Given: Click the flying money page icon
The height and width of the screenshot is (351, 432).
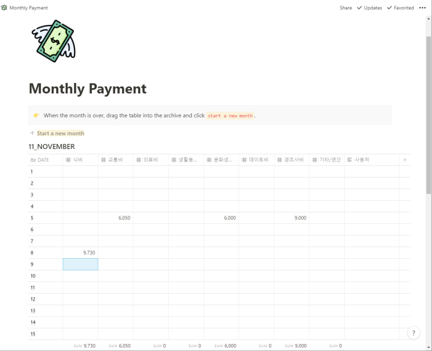Looking at the screenshot, I should coord(53,41).
